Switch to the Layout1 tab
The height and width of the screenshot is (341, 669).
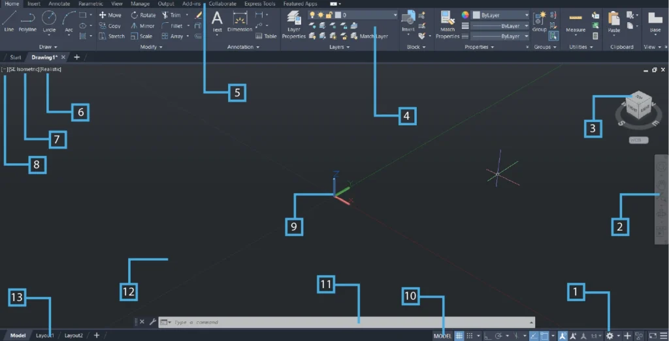point(45,336)
